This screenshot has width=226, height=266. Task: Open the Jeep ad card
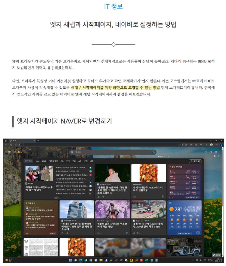(184, 247)
